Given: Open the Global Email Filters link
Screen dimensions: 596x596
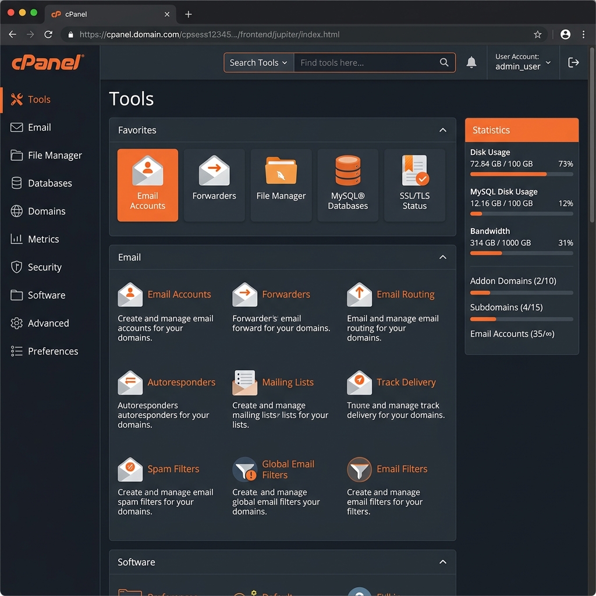Looking at the screenshot, I should click(288, 470).
